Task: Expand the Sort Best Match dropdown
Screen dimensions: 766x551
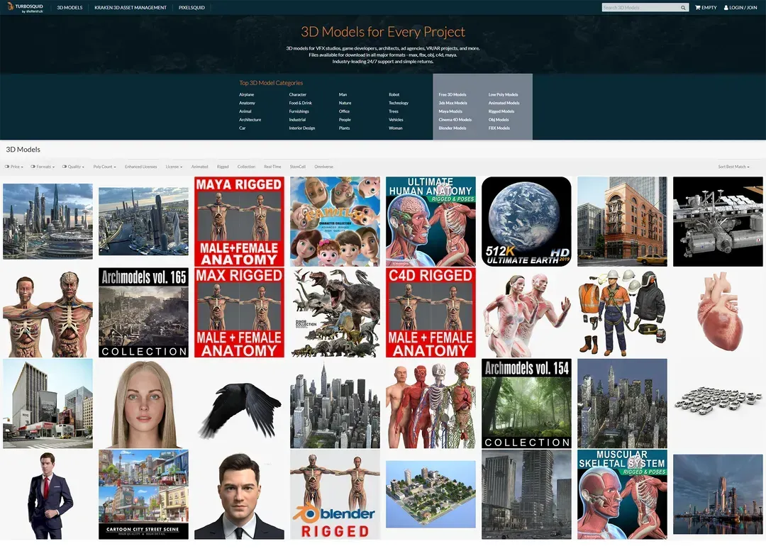Action: (733, 167)
